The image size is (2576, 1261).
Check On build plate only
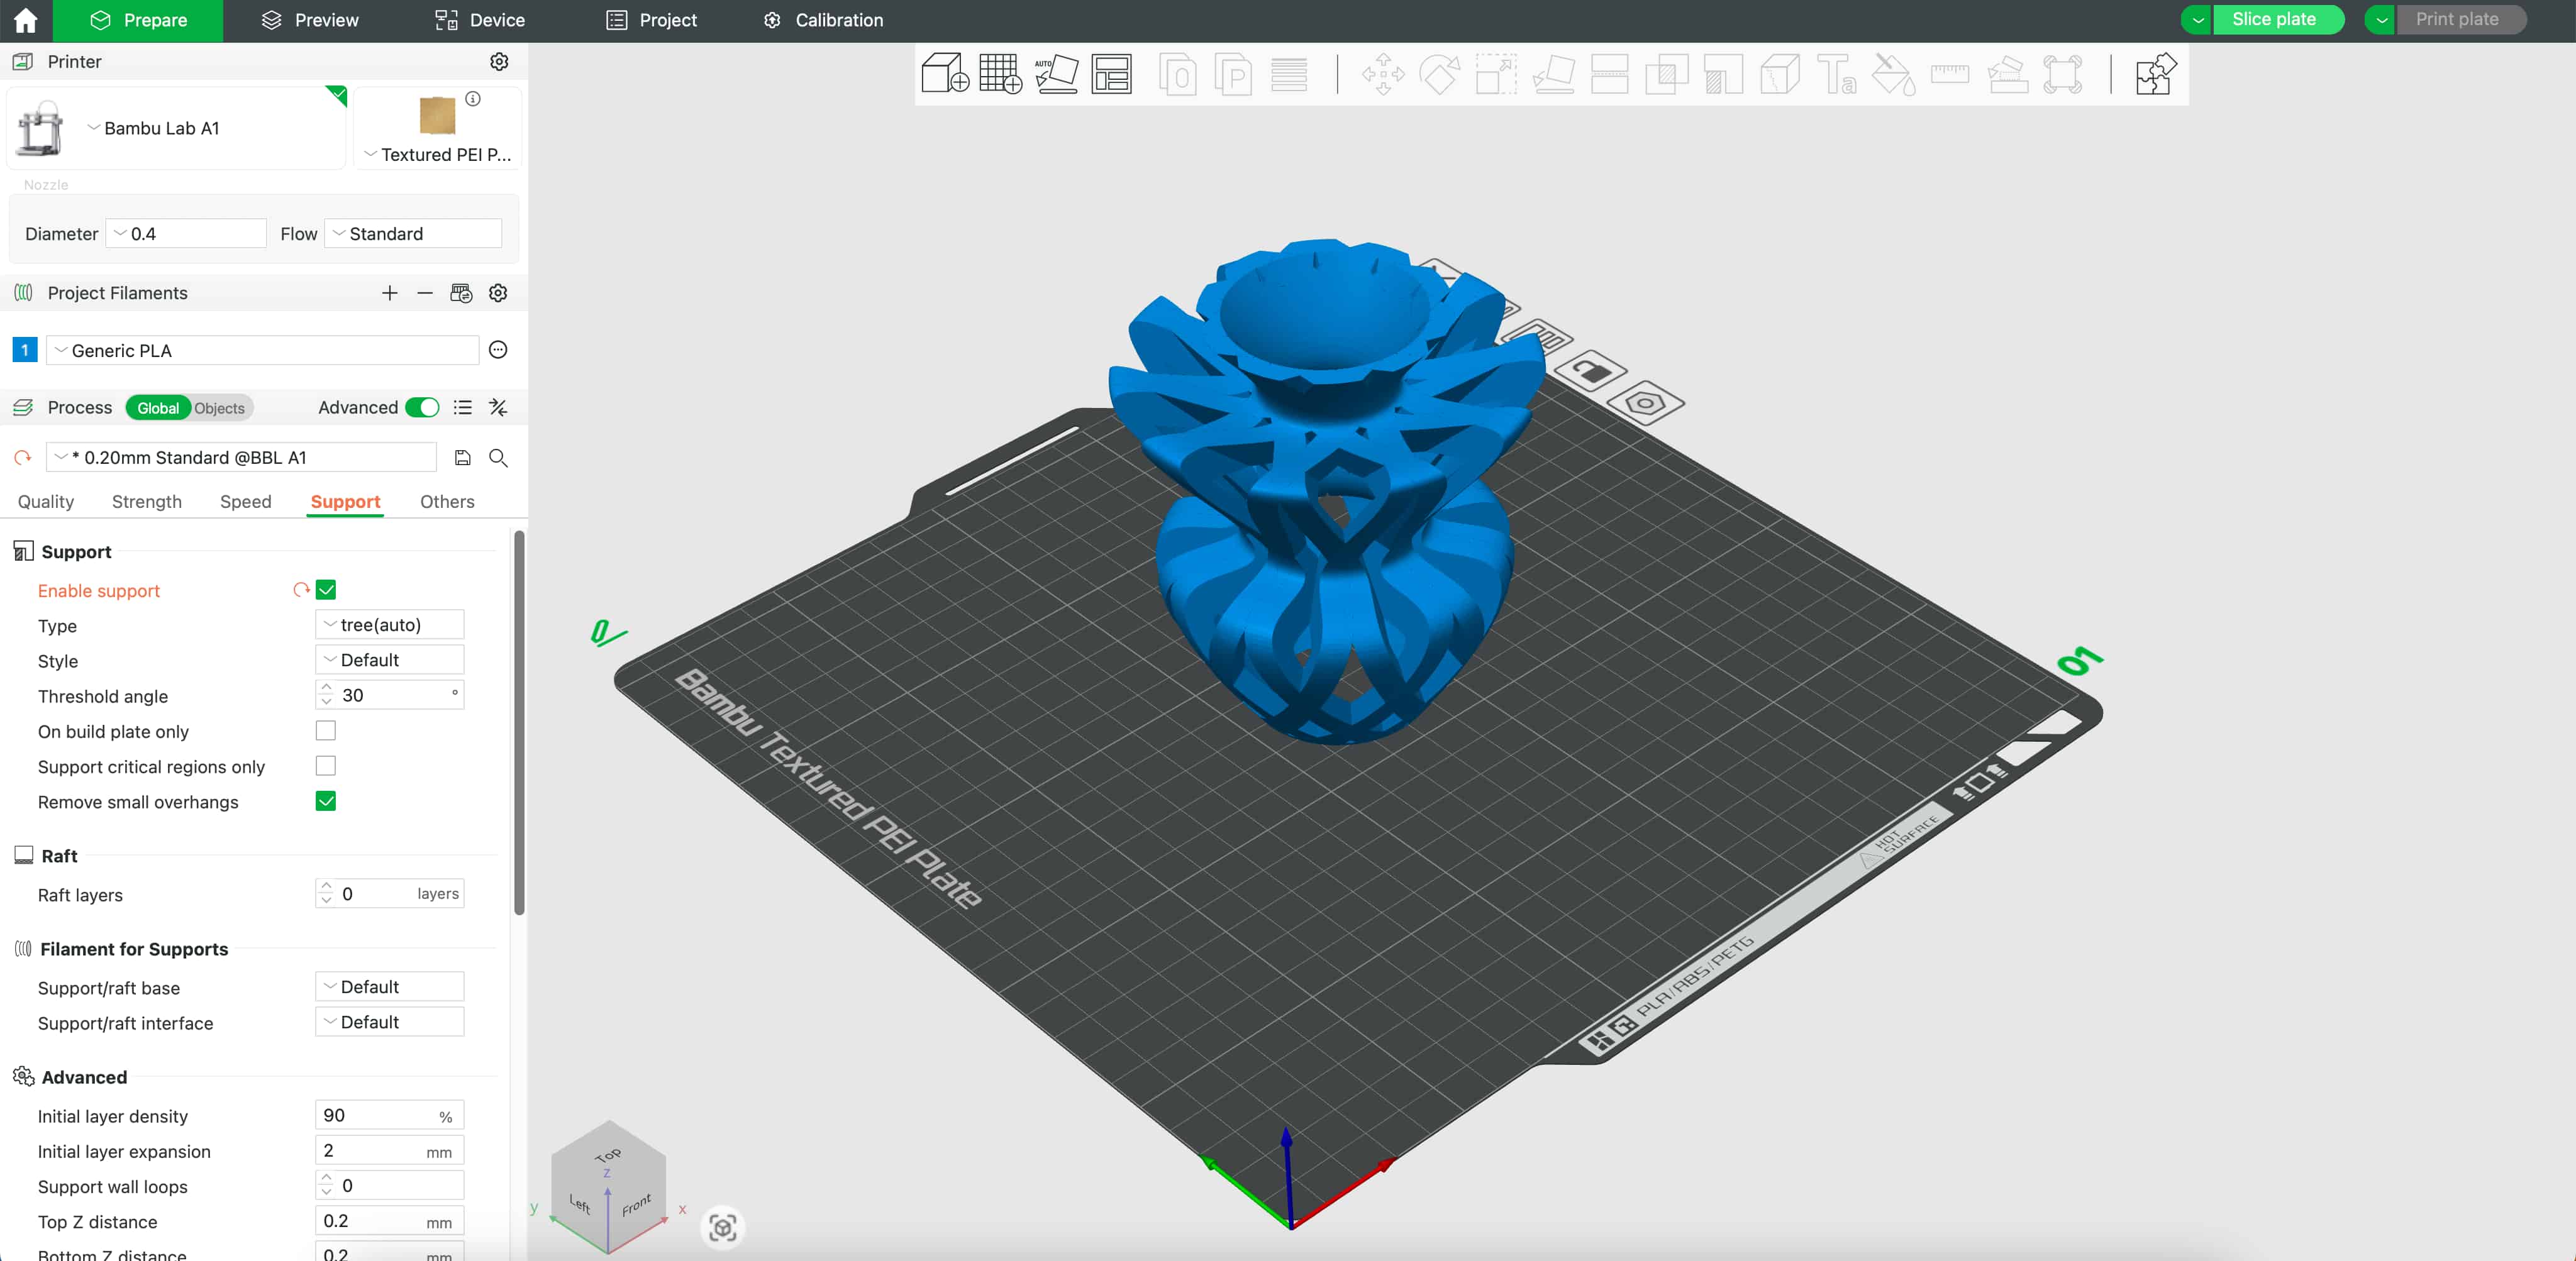click(326, 730)
